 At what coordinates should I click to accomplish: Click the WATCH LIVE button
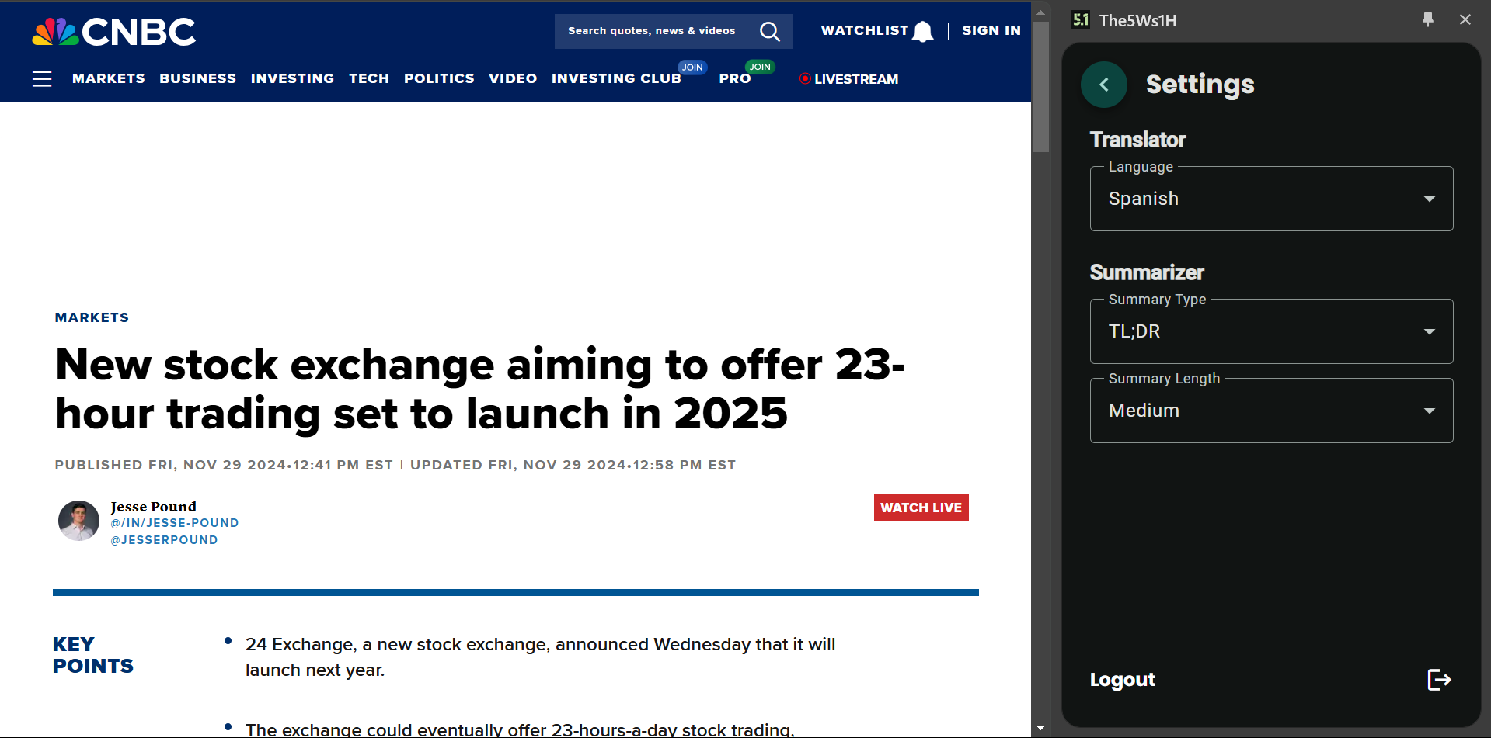pos(921,508)
